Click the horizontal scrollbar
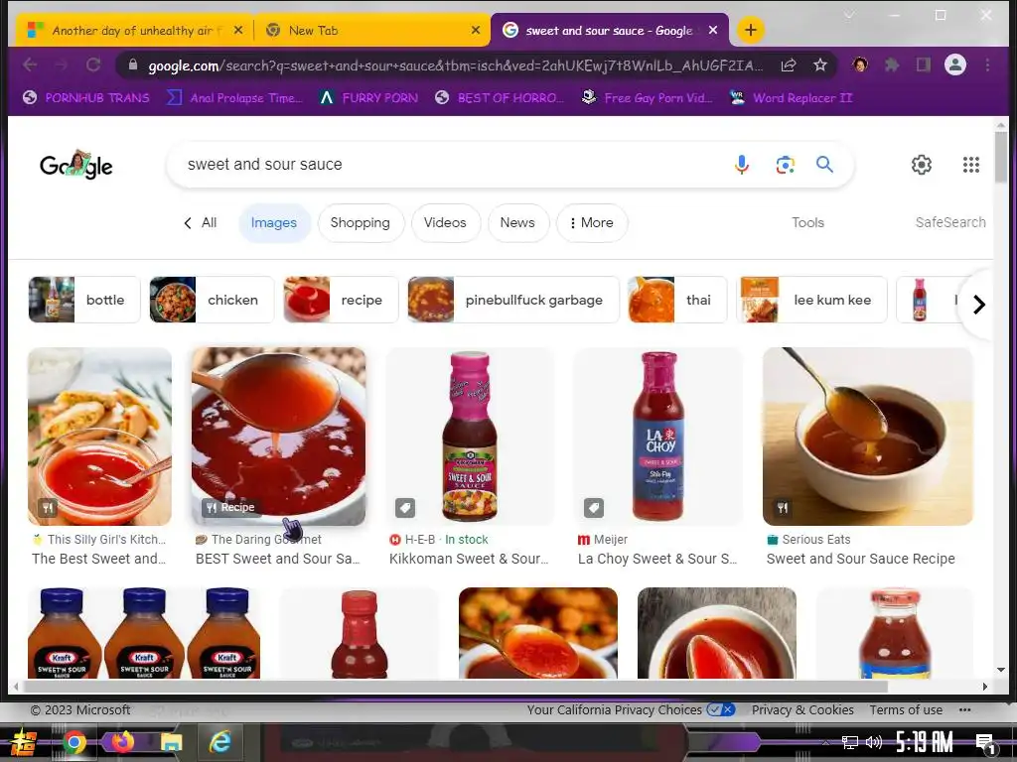 coord(454,687)
